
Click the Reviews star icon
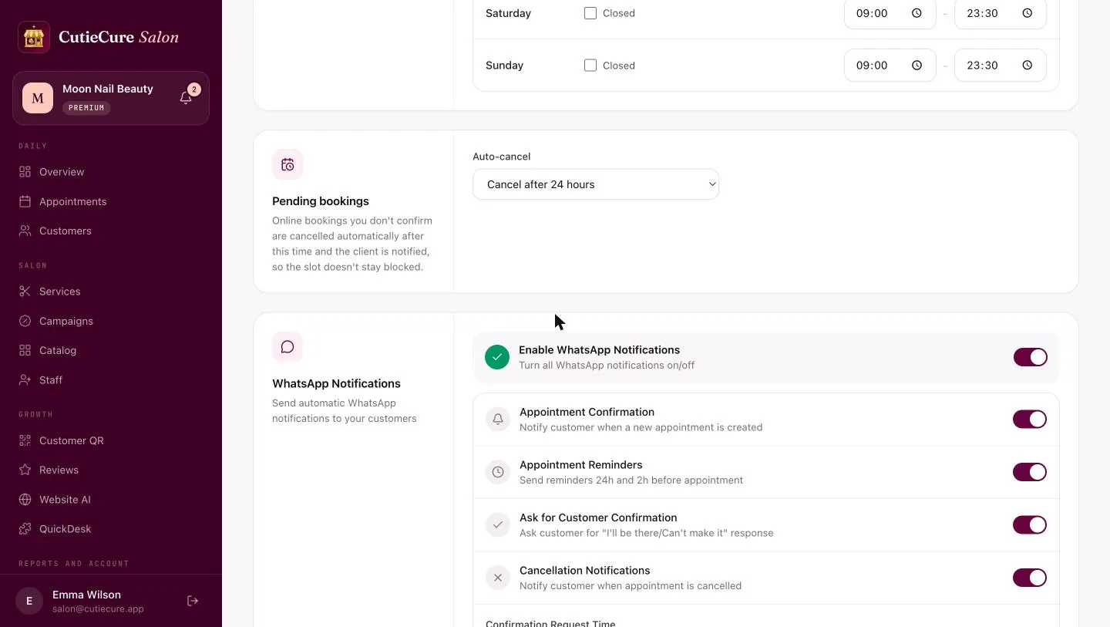point(25,470)
